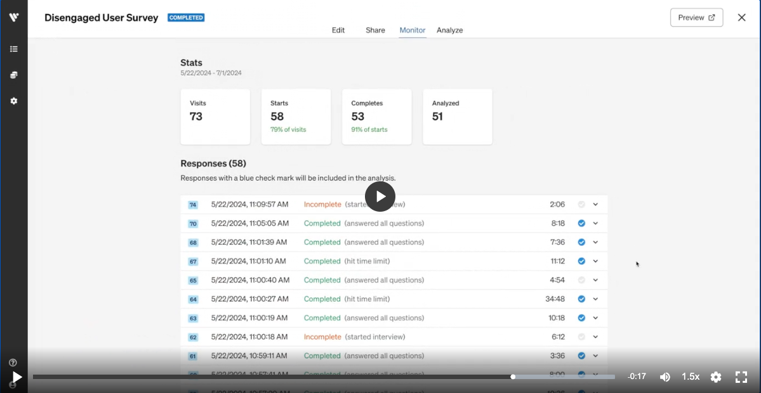Click the video progress bar scrubber
Image resolution: width=761 pixels, height=393 pixels.
[x=513, y=377]
